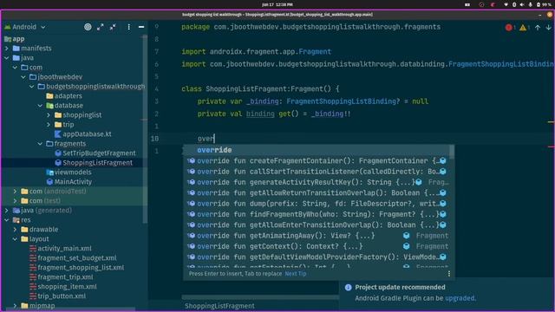The height and width of the screenshot is (312, 555).
Task: Open activity_main.xml layout file
Action: pyautogui.click(x=61, y=249)
